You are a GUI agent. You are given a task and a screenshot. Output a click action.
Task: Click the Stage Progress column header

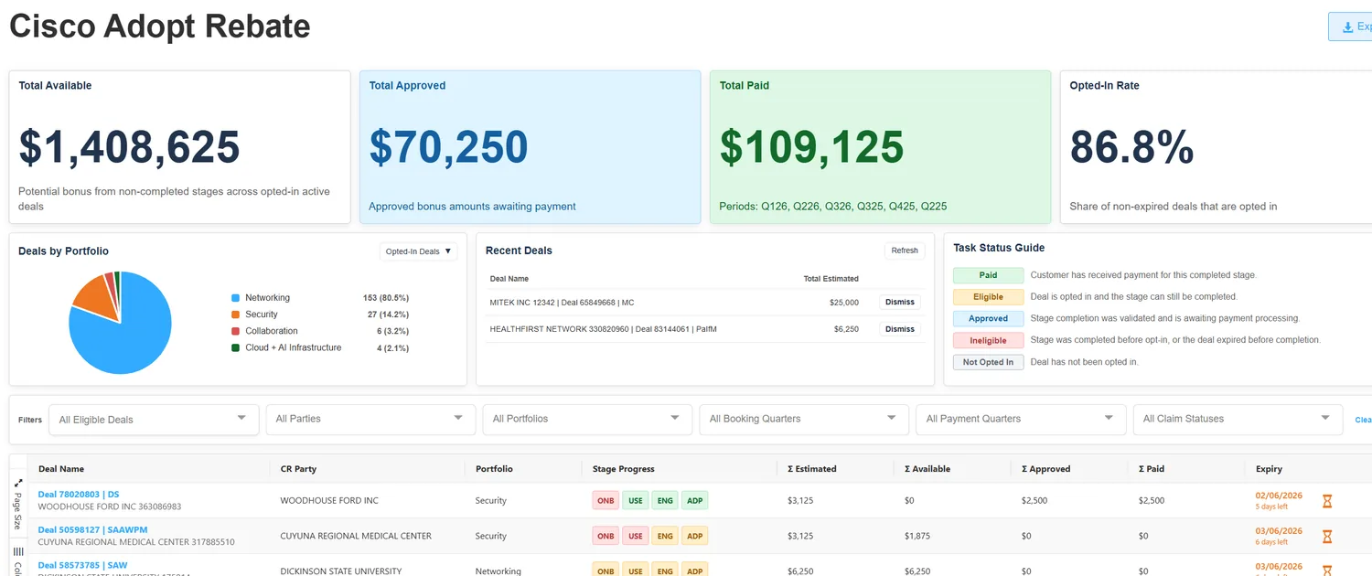coord(624,469)
